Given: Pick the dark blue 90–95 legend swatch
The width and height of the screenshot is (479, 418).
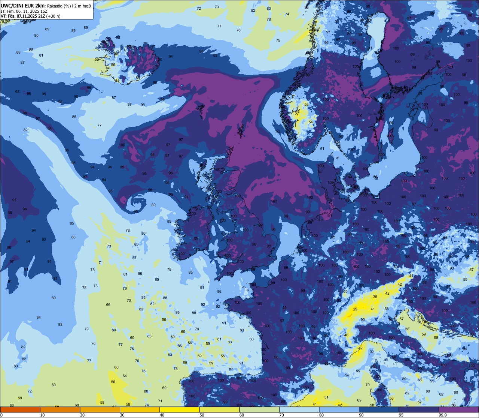Looking at the screenshot, I should [379, 409].
